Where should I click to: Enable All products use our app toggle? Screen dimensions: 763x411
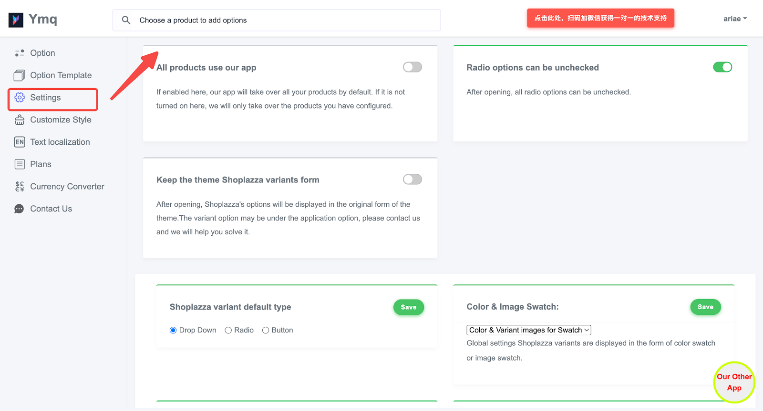tap(412, 67)
